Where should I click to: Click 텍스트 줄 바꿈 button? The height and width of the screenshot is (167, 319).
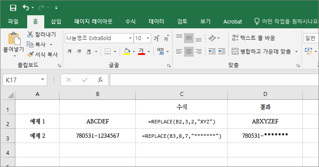pos(253,38)
